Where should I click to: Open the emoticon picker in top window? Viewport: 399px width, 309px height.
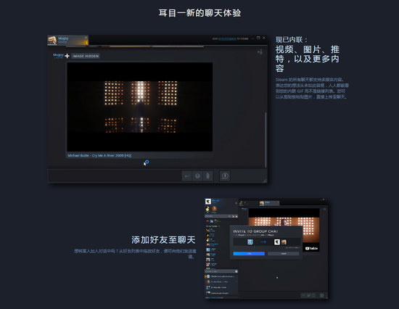[x=197, y=176]
